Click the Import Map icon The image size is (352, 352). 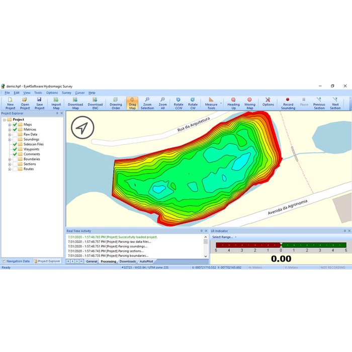click(56, 103)
